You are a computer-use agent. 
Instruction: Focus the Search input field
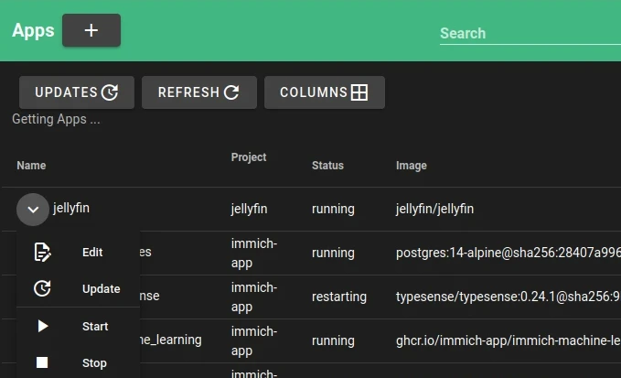529,33
